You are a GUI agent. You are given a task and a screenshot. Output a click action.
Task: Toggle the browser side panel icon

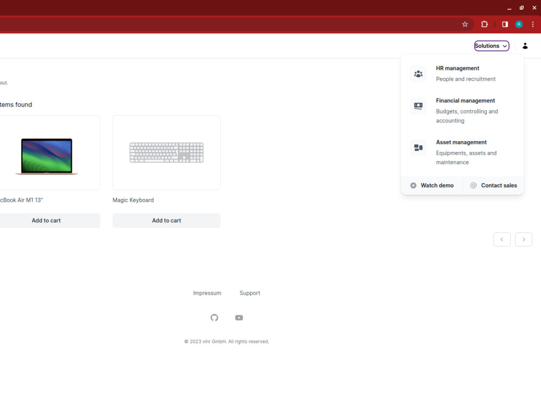505,24
